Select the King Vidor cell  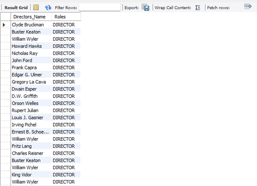[31, 175]
